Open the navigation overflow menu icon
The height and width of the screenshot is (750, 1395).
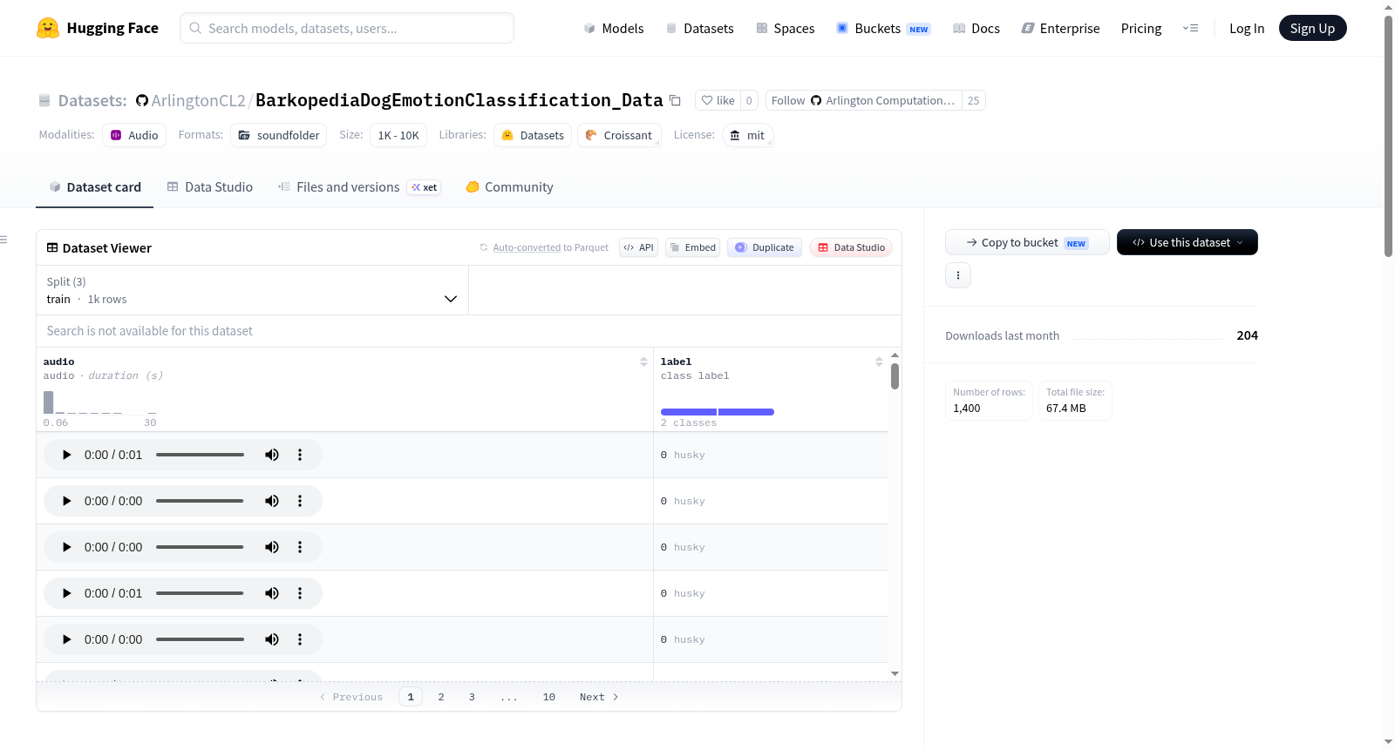coord(1190,28)
